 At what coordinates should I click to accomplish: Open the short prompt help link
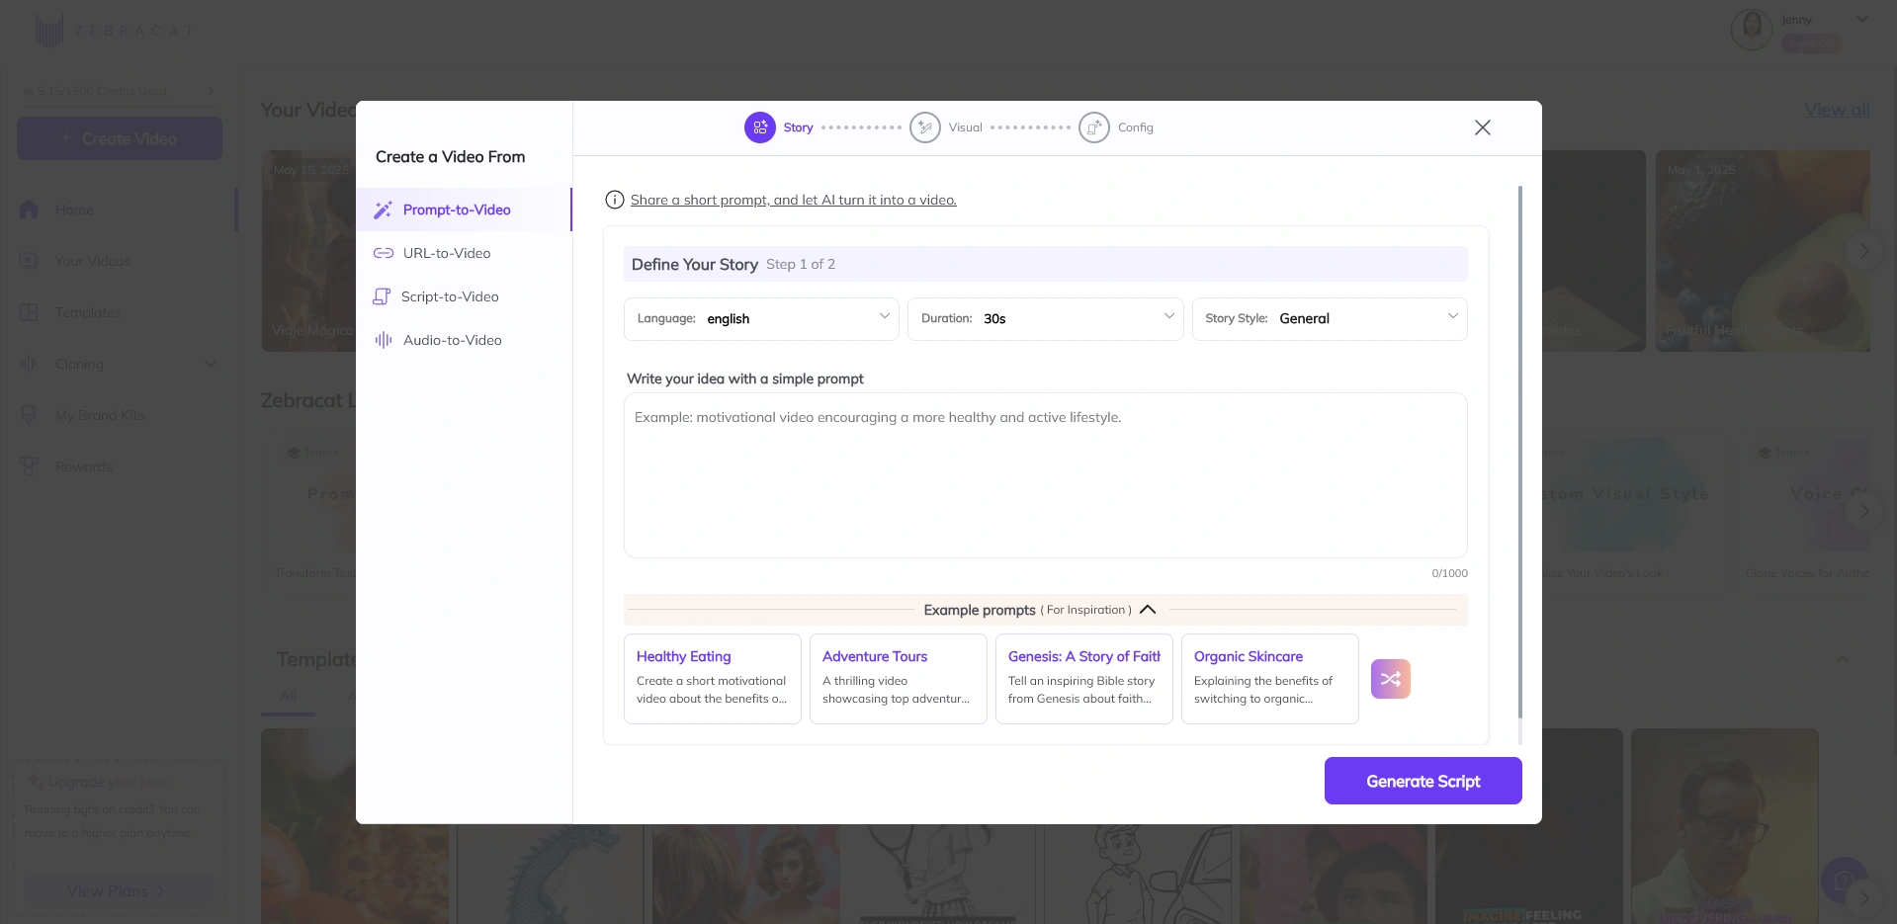pos(794,200)
